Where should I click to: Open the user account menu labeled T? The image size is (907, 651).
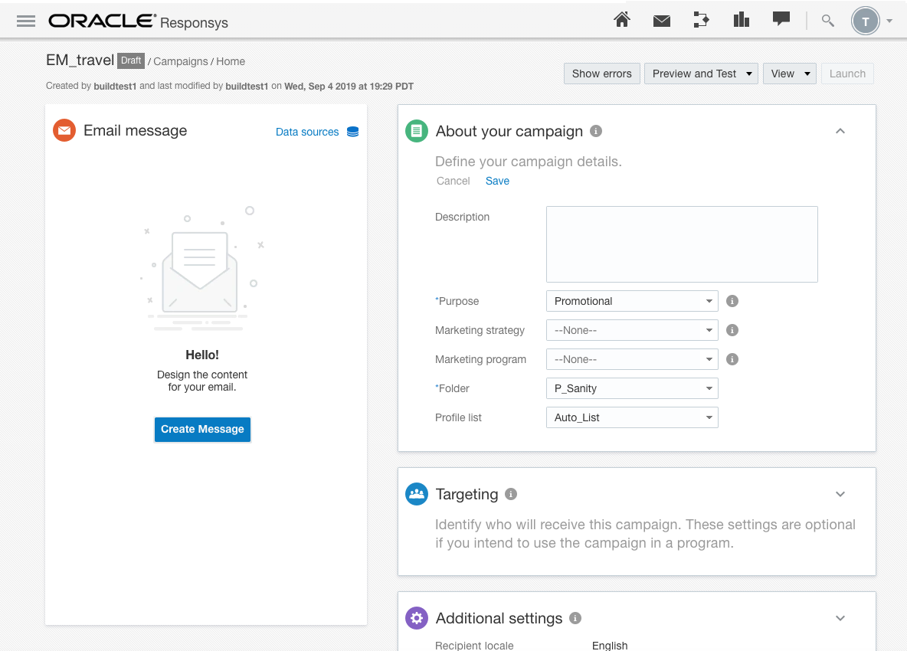coord(866,21)
